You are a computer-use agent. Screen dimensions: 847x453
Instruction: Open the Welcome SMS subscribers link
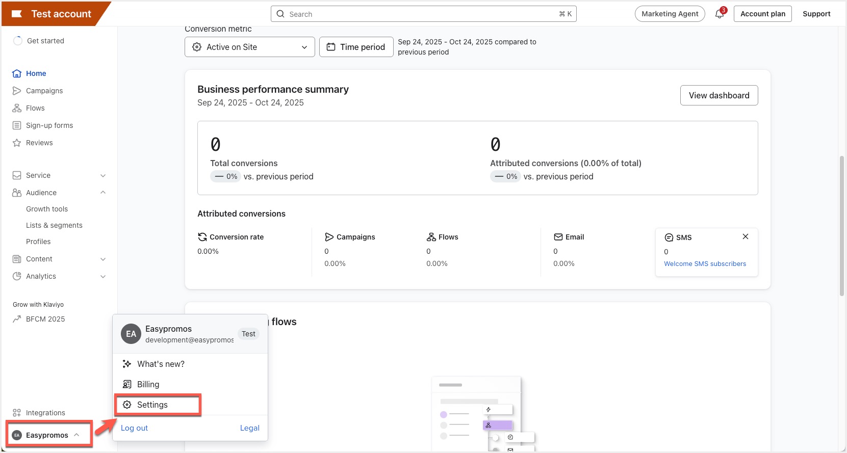tap(705, 264)
